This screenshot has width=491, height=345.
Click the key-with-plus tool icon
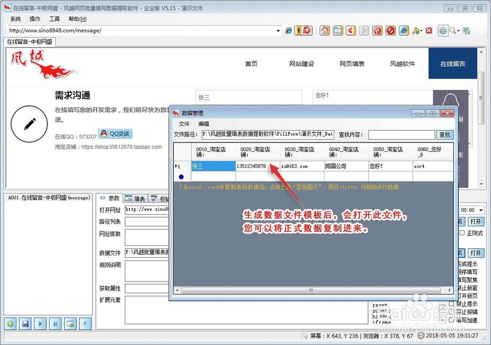click(x=415, y=30)
